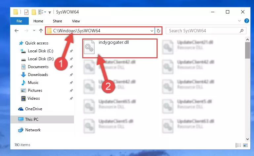Open the blue Help question mark
This screenshot has width=254, height=156.
(246, 21)
